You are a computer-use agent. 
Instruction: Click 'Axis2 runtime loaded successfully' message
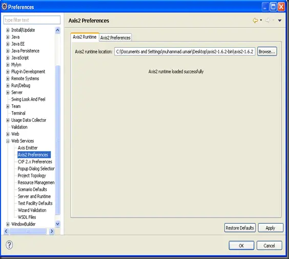coord(176,71)
